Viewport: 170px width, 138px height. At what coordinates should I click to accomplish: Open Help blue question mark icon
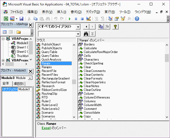coord(137,19)
